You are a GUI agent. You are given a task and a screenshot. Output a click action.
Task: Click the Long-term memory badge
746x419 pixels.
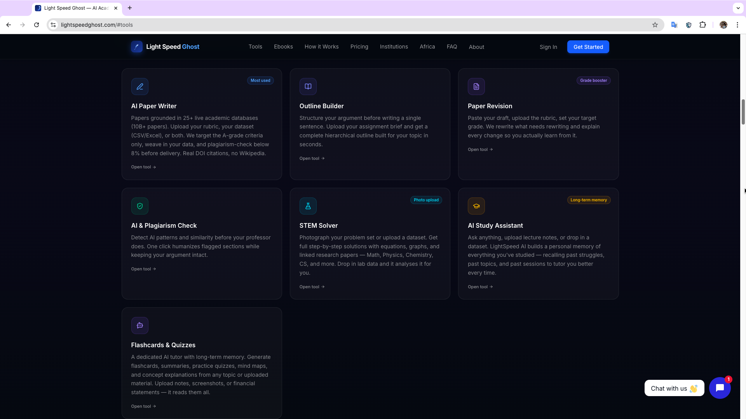[589, 200]
